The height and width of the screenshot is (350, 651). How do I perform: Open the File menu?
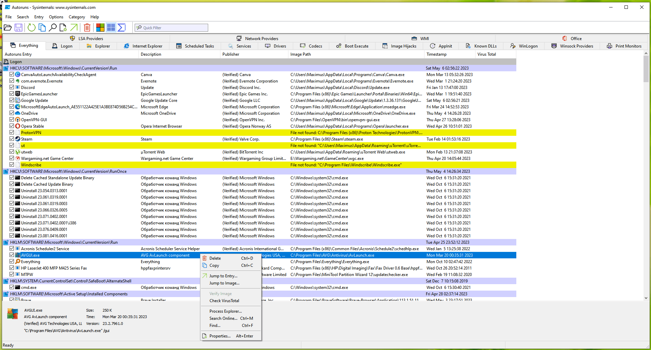tap(9, 17)
